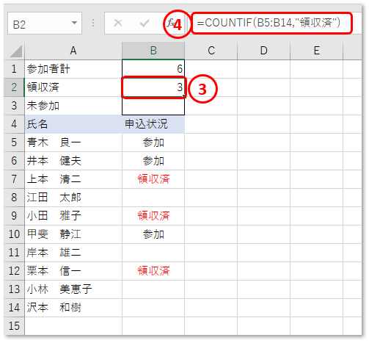The height and width of the screenshot is (343, 369).
Task: Confirm formula entry with checkmark icon
Action: point(145,24)
